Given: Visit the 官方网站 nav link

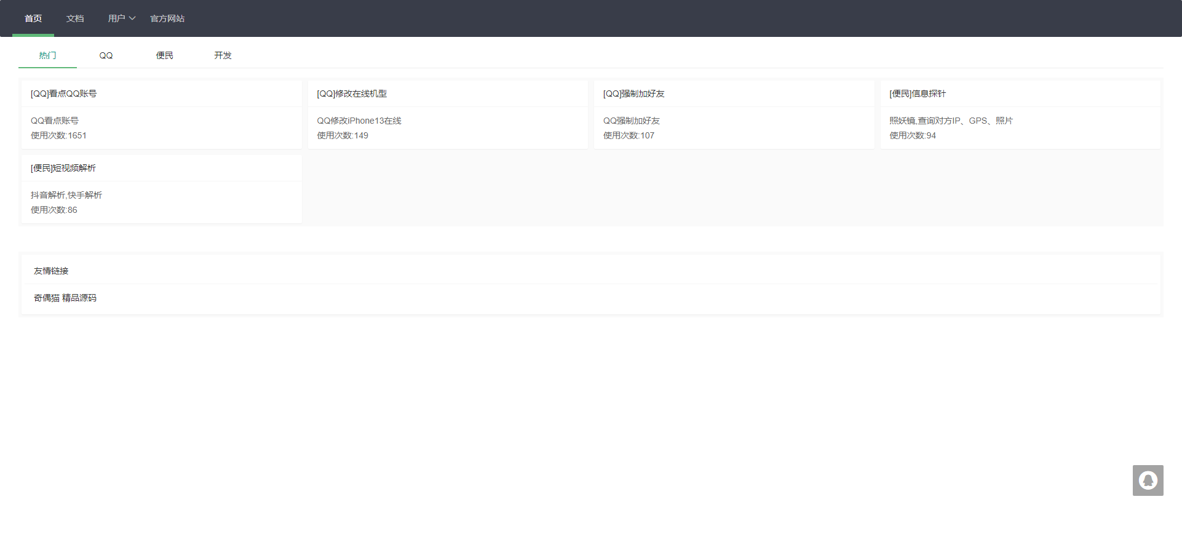Looking at the screenshot, I should (167, 18).
